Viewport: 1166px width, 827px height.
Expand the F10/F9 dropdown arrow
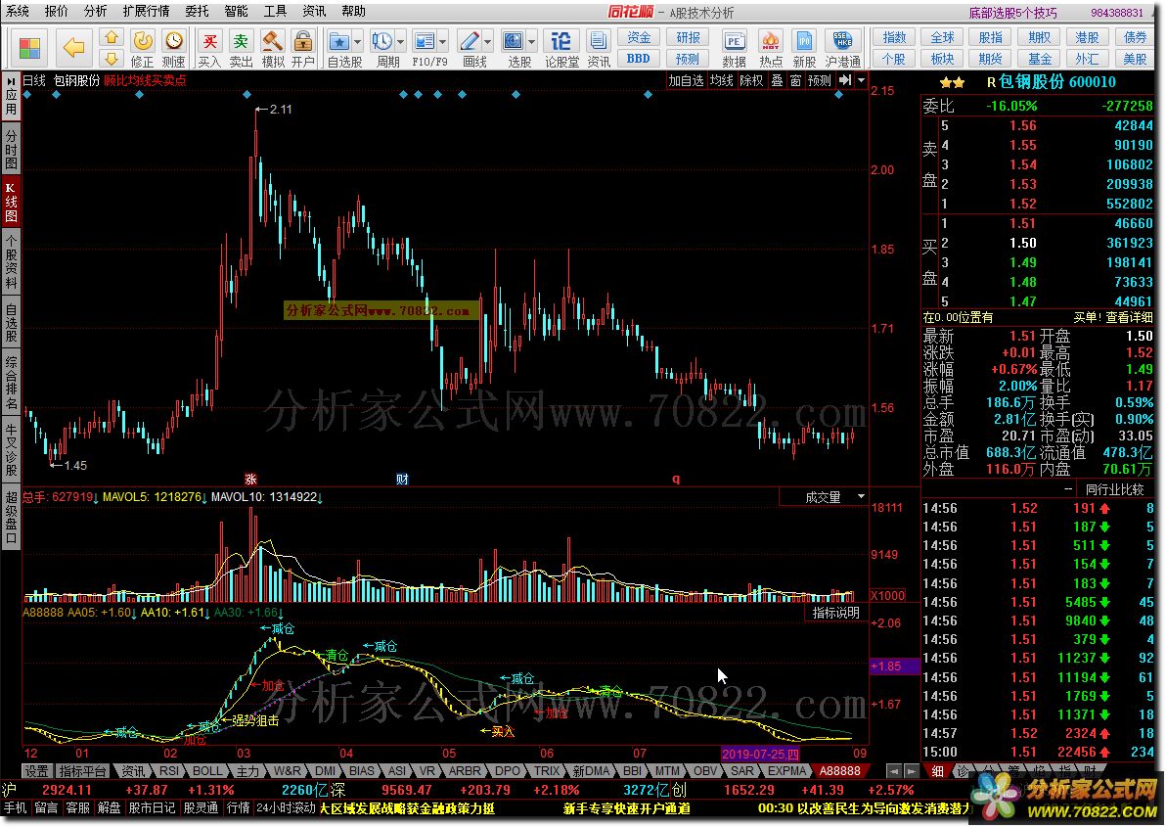(x=443, y=42)
